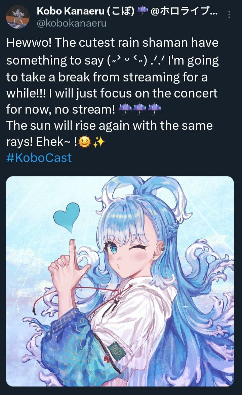Open the @kobokanaeru handle
This screenshot has height=395, width=242.
(72, 23)
